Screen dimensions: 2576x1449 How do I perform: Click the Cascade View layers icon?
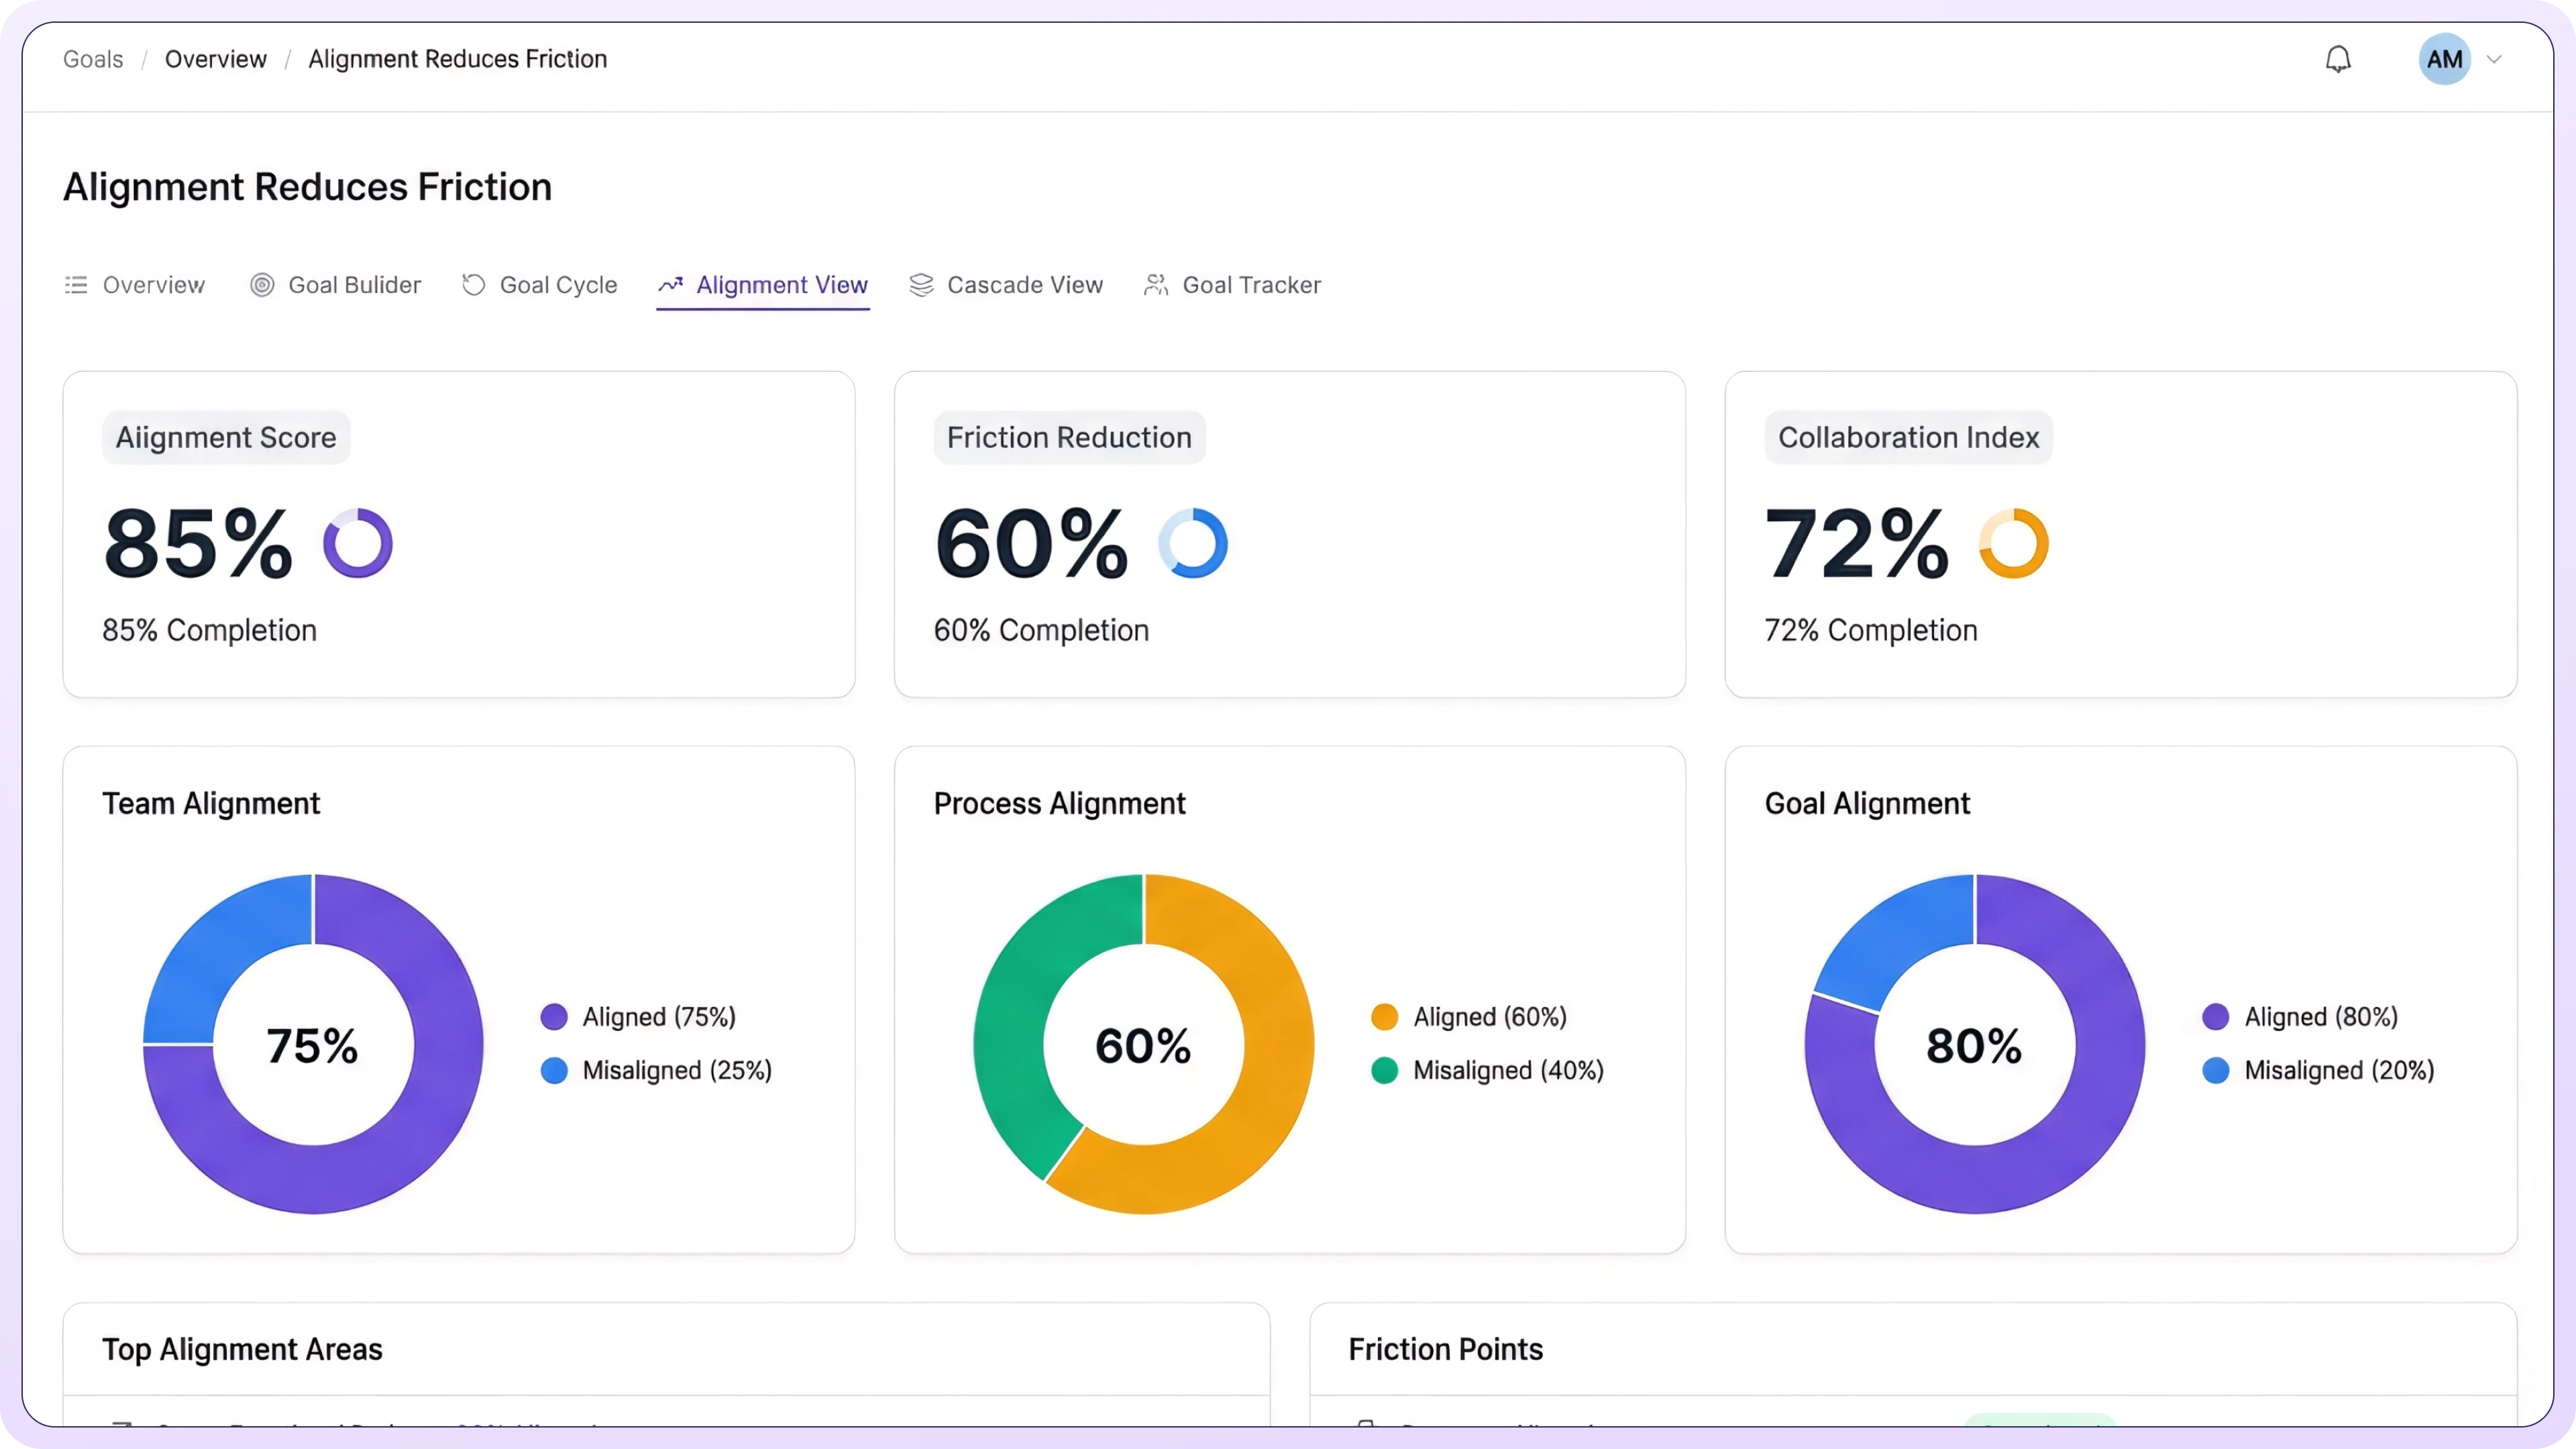[x=921, y=285]
